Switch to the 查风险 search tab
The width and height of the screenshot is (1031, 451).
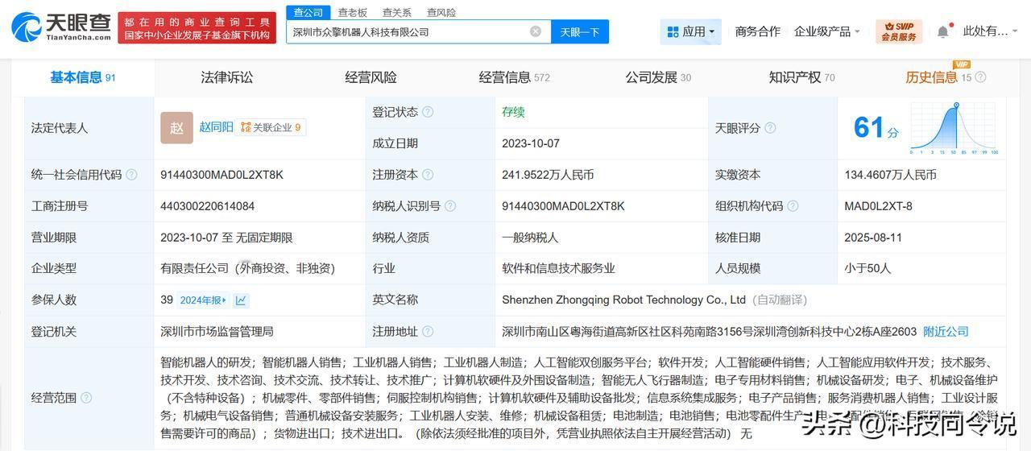[x=441, y=12]
